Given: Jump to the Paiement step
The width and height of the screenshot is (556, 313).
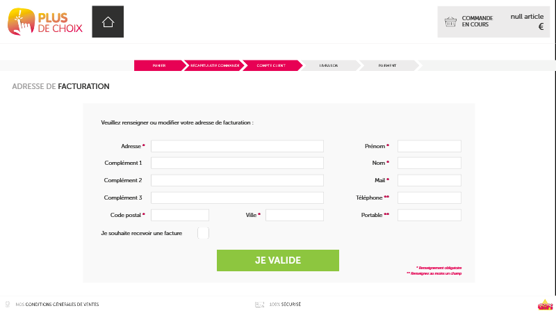Looking at the screenshot, I should [387, 65].
